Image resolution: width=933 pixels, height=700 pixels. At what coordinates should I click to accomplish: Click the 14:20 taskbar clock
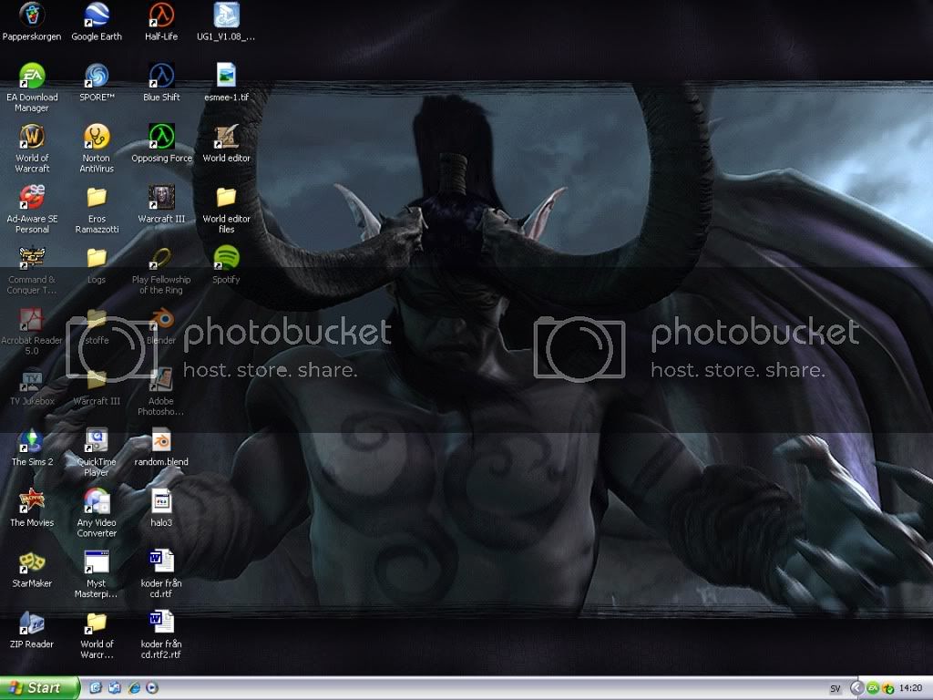click(910, 688)
